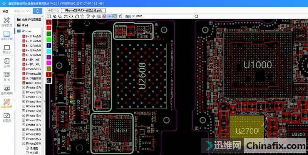Viewport: 308px width, 155px height.
Task: Select the iPhoneXSMAX-板层走线.pcb tab
Action: [x=84, y=10]
